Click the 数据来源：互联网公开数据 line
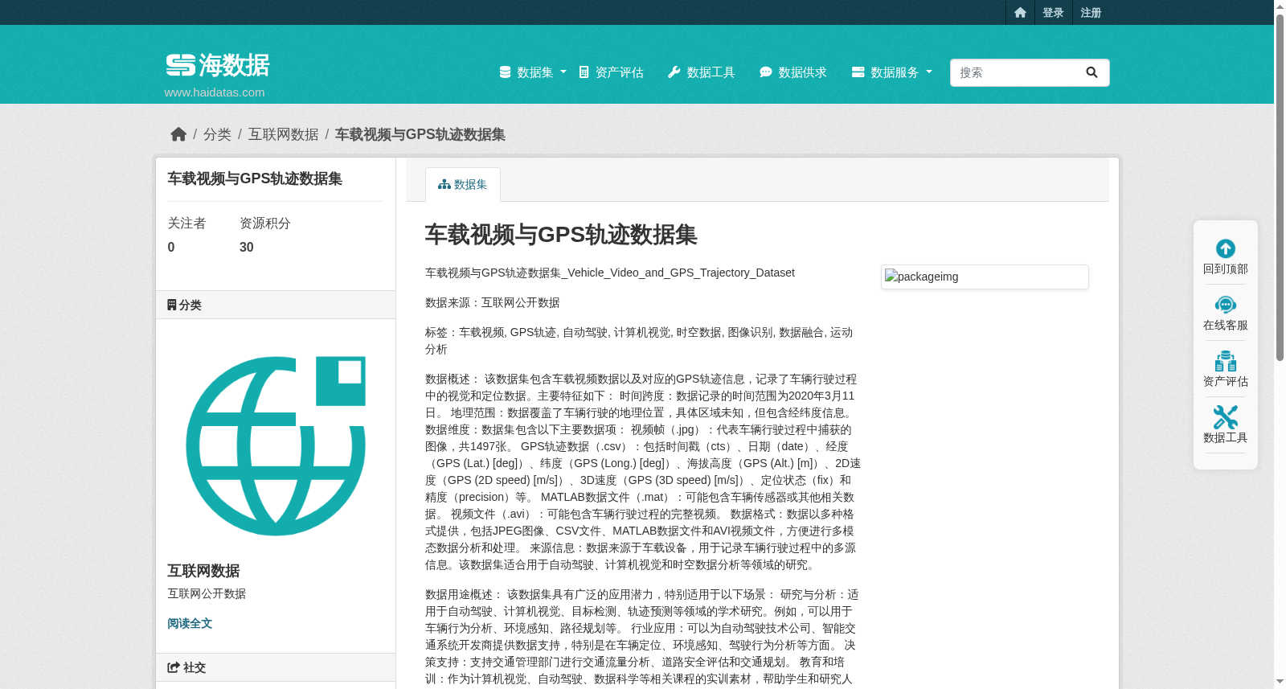 (x=493, y=303)
